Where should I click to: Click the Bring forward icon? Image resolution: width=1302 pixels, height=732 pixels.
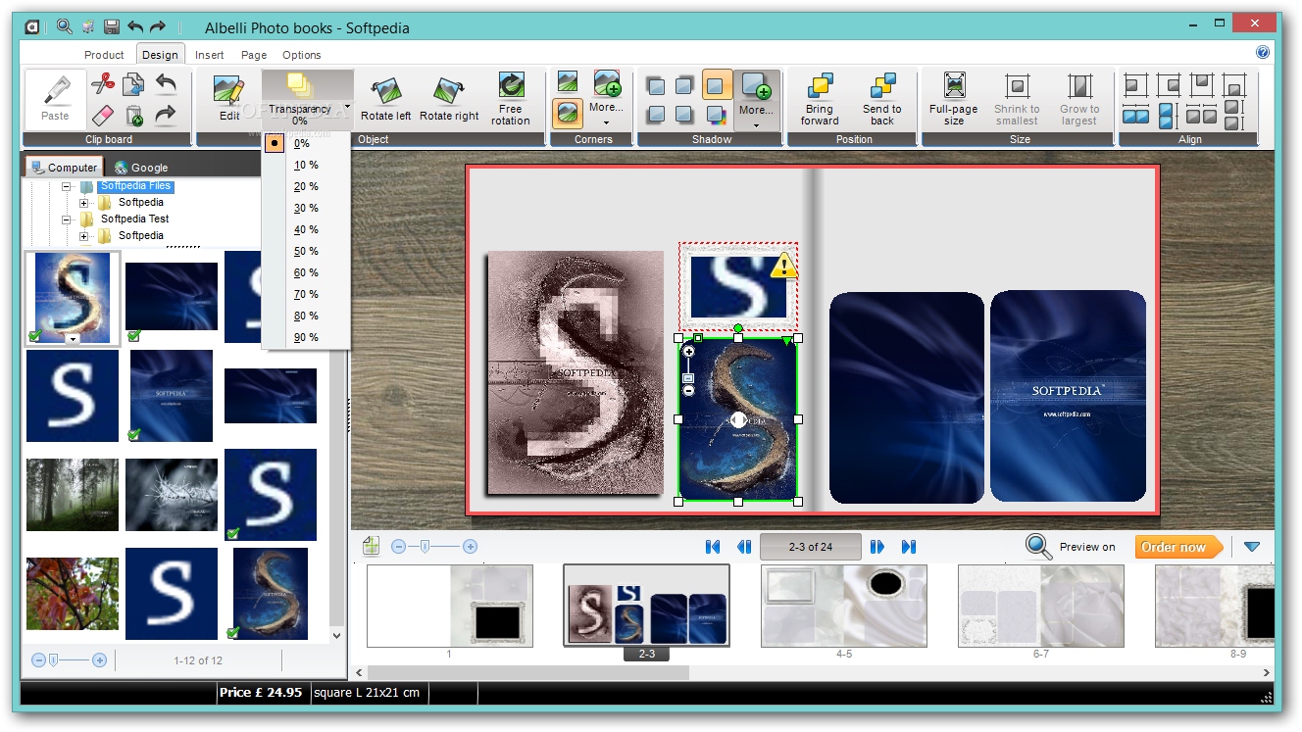click(x=820, y=87)
